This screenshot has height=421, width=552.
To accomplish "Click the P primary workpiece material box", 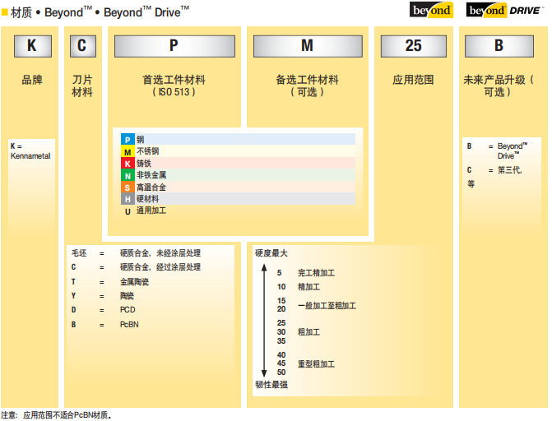I will coord(174,46).
